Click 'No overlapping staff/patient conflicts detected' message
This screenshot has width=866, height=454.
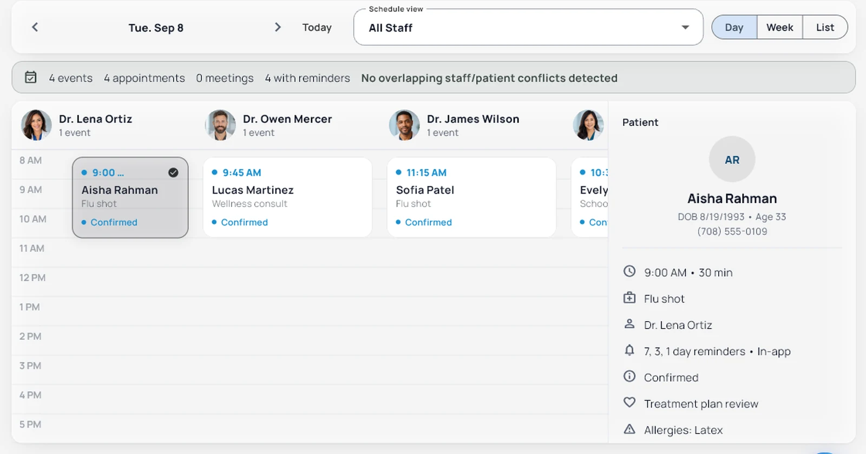pos(489,78)
